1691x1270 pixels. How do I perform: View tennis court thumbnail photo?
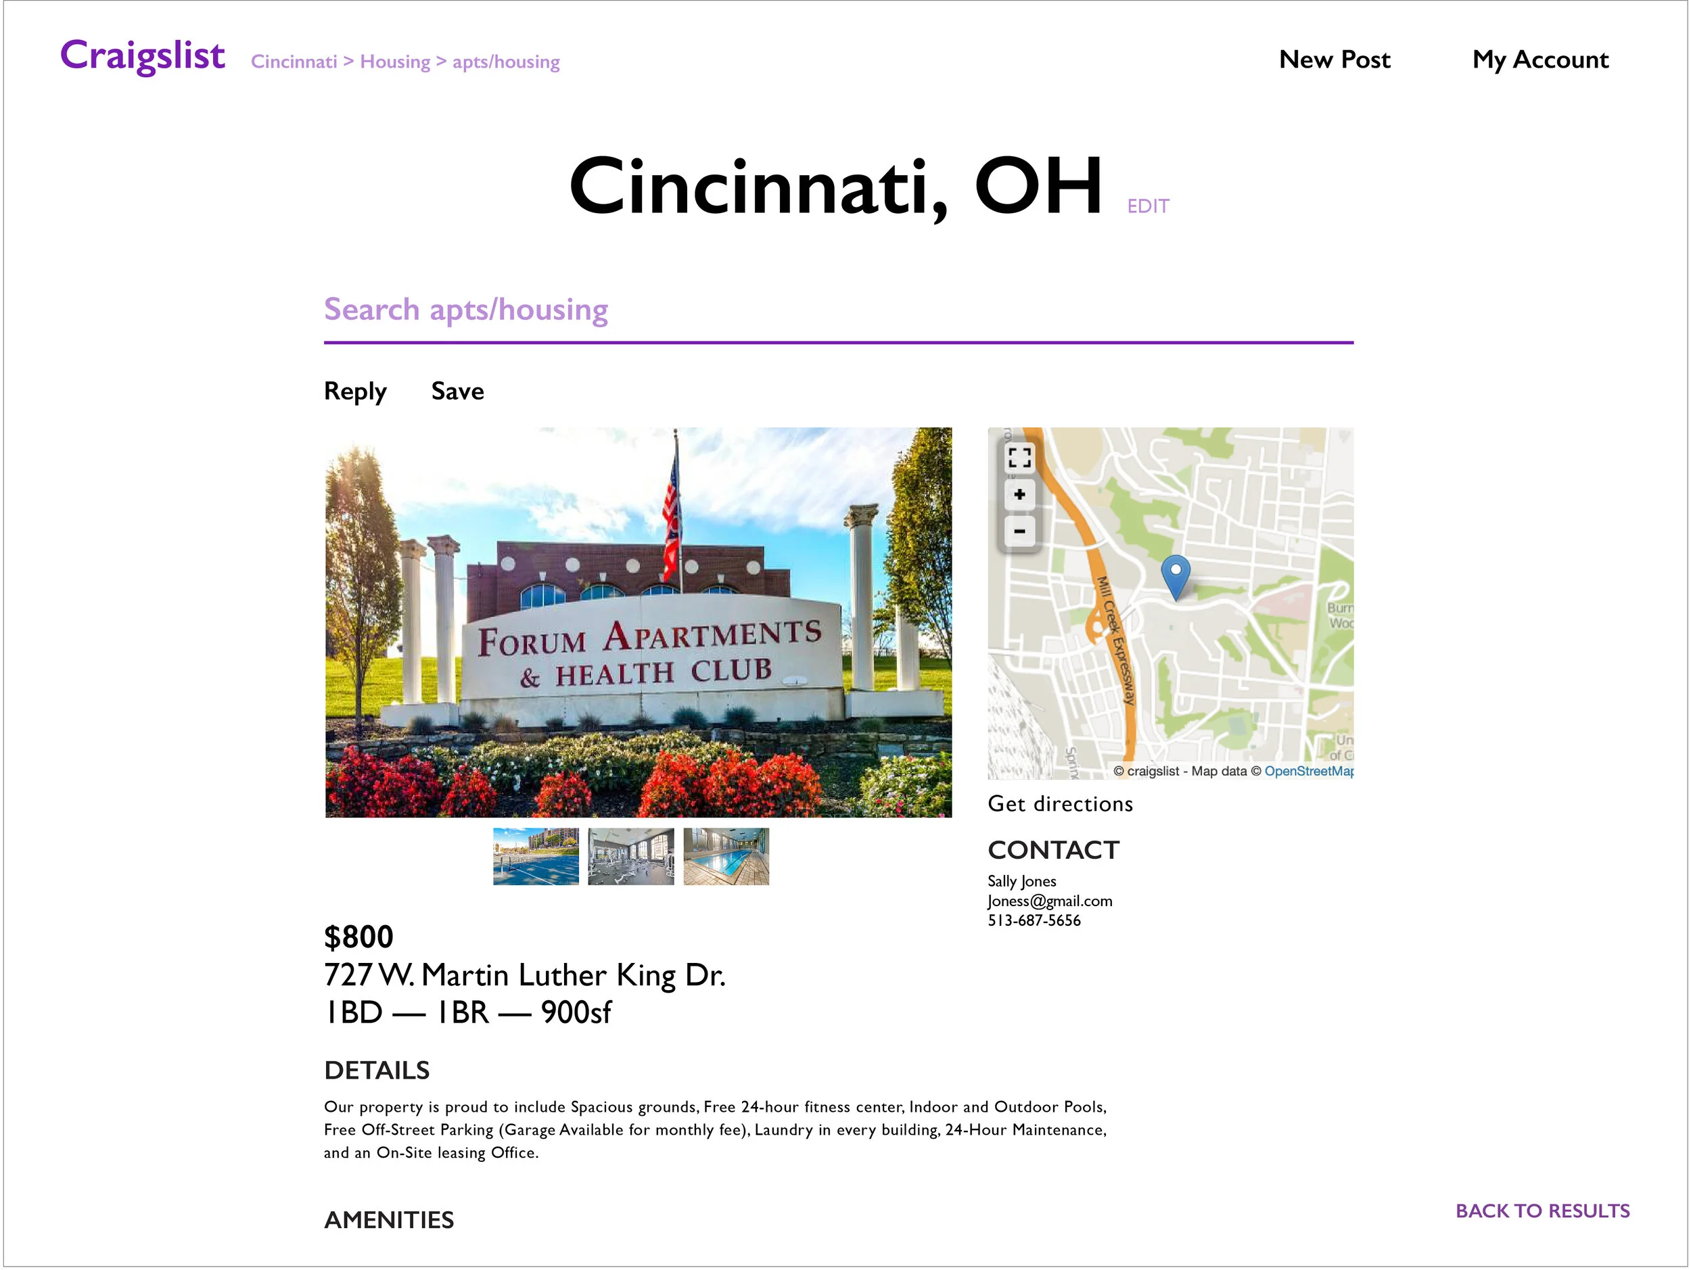point(536,857)
